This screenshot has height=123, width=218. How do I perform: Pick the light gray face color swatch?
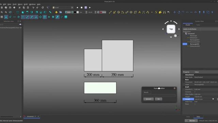(78, 12)
